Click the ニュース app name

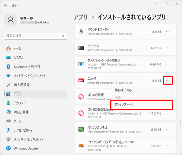click(92, 79)
